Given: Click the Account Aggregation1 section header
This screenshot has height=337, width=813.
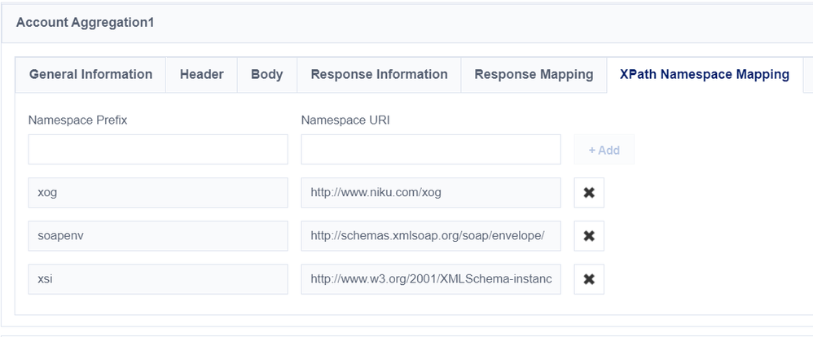Looking at the screenshot, I should (85, 23).
